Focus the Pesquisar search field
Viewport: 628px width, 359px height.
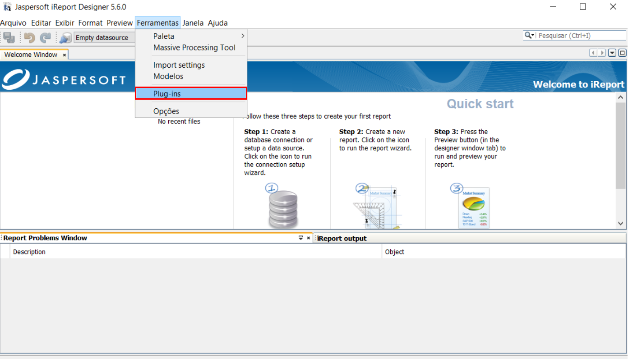tap(581, 35)
